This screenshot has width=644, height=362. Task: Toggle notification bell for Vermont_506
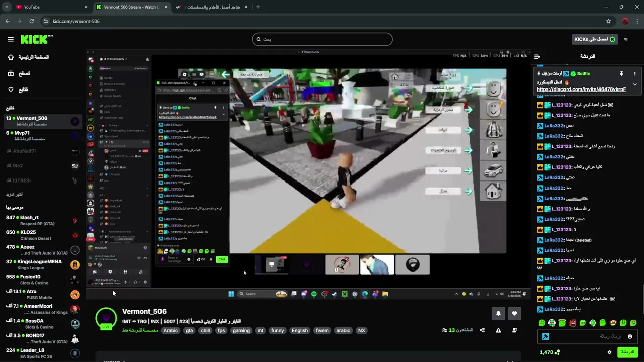(x=498, y=313)
